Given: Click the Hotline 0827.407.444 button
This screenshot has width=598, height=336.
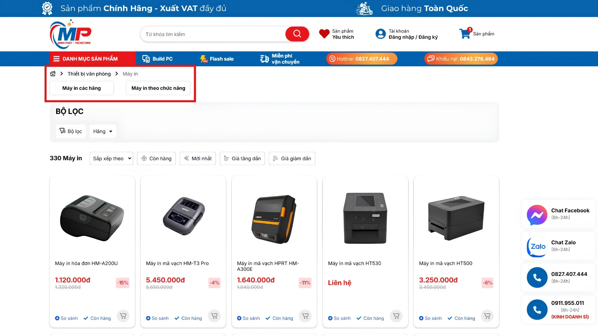Looking at the screenshot, I should click(362, 59).
